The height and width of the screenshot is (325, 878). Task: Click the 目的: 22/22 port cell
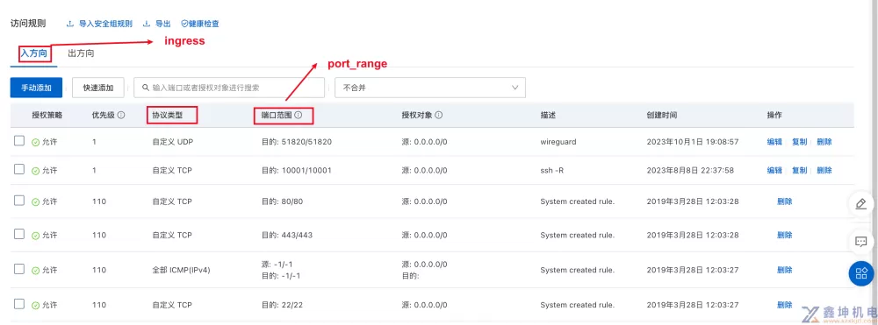click(x=282, y=305)
